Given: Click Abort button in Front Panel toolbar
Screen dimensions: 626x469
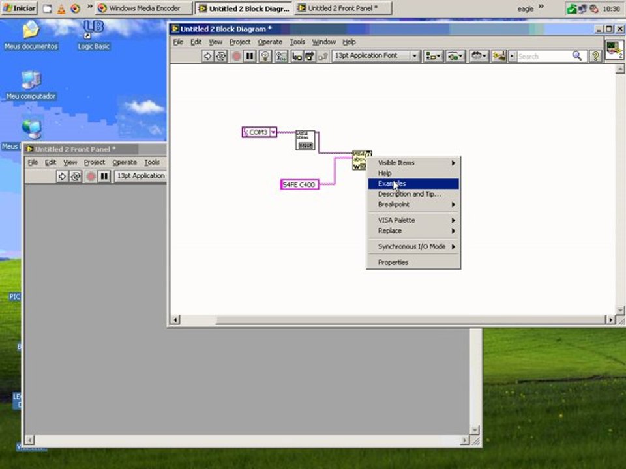Looking at the screenshot, I should pos(91,177).
